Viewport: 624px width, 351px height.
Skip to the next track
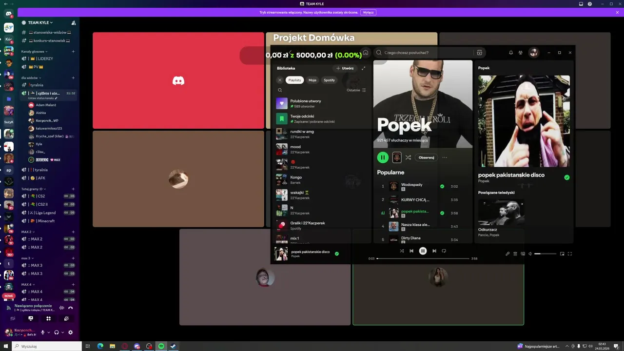coord(434,251)
